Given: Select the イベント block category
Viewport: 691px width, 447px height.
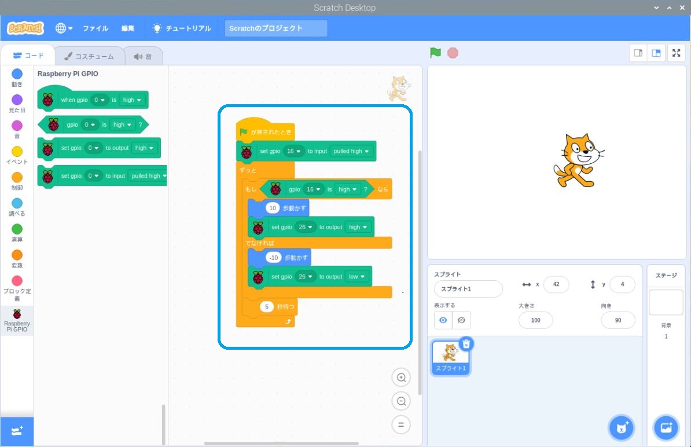Looking at the screenshot, I should click(17, 156).
